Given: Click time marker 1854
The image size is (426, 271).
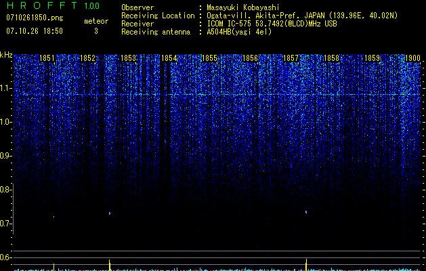Looking at the screenshot, I should pos(169,58).
